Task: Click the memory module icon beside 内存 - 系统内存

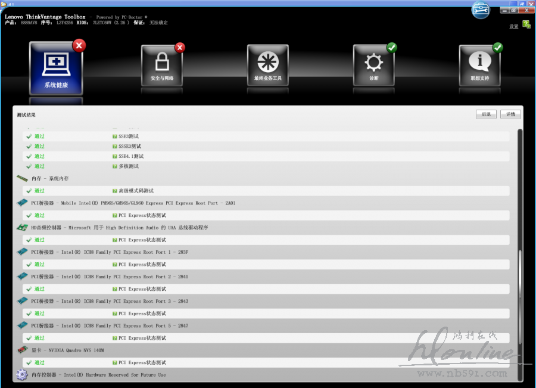Action: coord(22,178)
